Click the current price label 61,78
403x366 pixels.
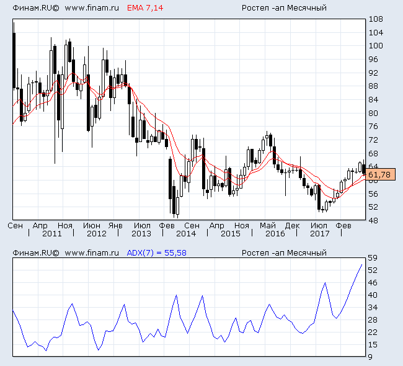(x=381, y=175)
